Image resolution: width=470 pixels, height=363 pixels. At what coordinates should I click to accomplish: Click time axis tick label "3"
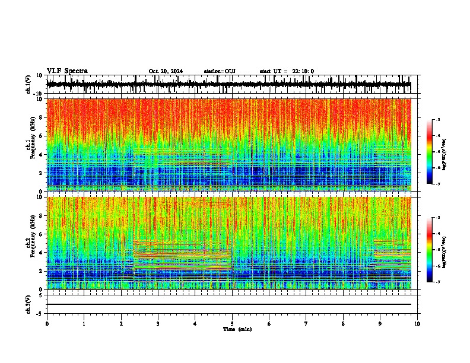[158, 324]
